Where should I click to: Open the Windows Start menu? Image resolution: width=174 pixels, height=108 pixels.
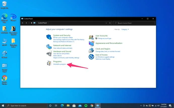tap(3, 105)
